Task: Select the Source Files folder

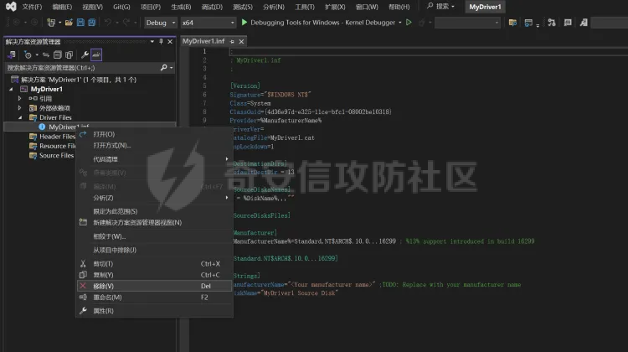Action: coord(52,155)
